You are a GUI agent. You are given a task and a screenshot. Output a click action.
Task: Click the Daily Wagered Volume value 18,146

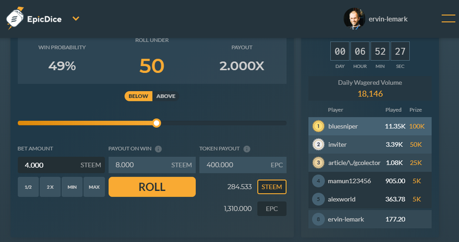tap(370, 93)
